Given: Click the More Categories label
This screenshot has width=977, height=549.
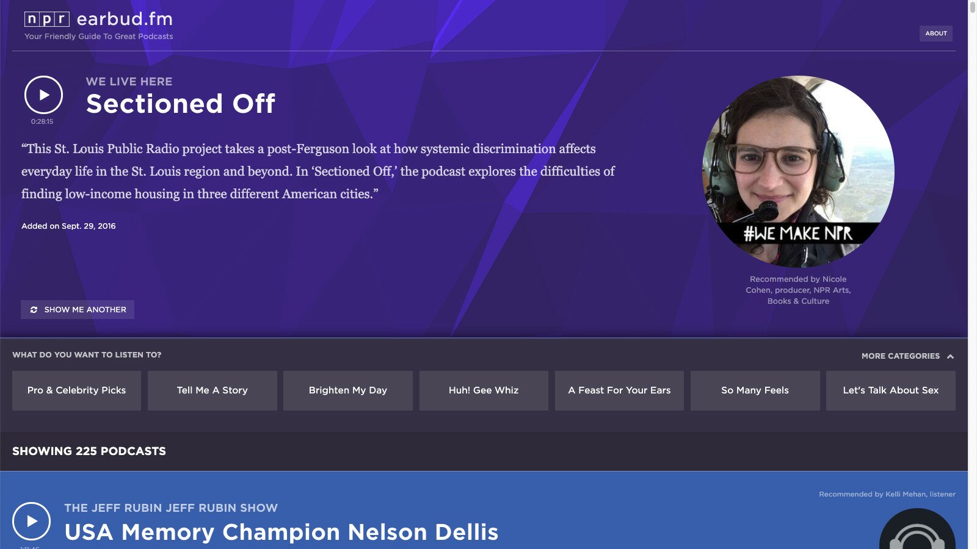Looking at the screenshot, I should [900, 356].
